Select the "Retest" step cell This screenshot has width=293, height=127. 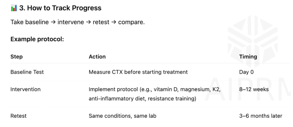pyautogui.click(x=18, y=116)
